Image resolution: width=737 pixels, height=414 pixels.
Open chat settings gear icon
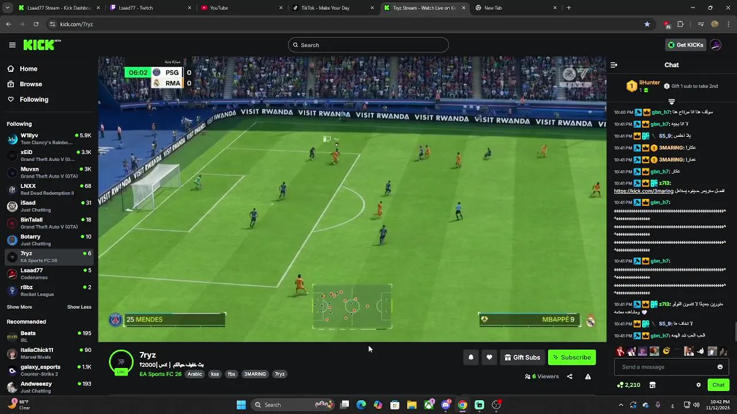point(698,385)
